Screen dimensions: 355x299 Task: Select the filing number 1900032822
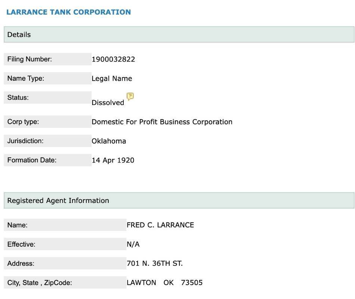tap(113, 59)
